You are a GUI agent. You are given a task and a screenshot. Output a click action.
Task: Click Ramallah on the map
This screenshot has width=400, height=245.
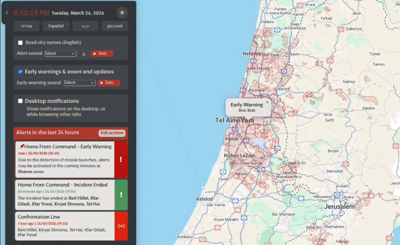(335, 171)
